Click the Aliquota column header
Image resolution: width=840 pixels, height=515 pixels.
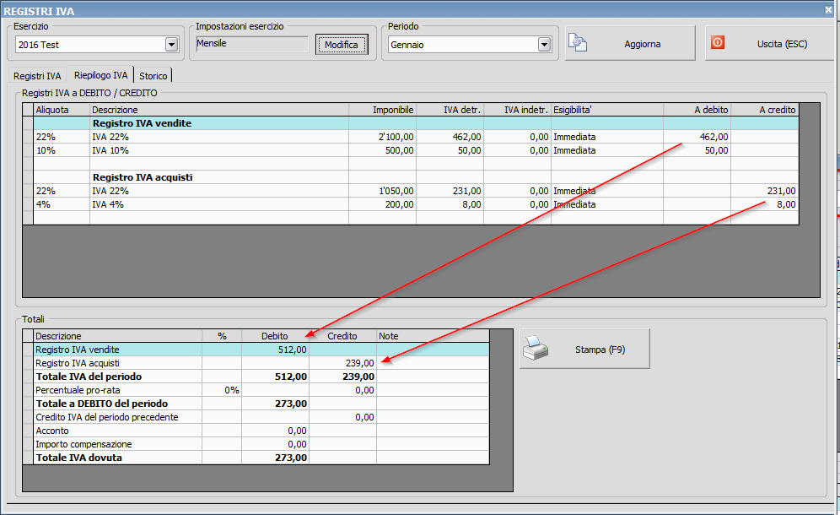(x=62, y=110)
